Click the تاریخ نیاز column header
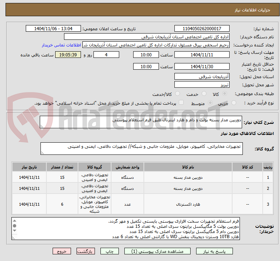This screenshot has height=261, width=280. pyautogui.click(x=29, y=167)
